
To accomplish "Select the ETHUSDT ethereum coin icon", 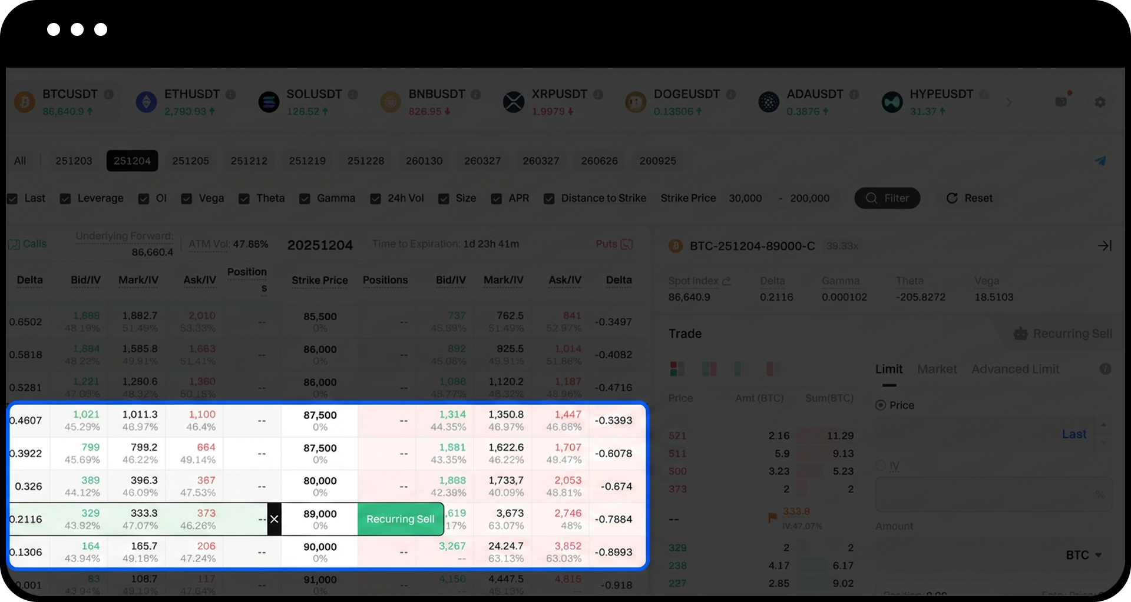I will coord(146,102).
